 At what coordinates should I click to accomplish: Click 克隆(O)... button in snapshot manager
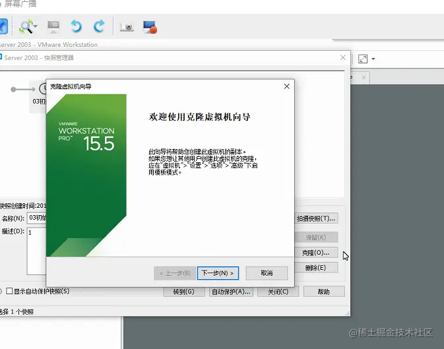(316, 253)
